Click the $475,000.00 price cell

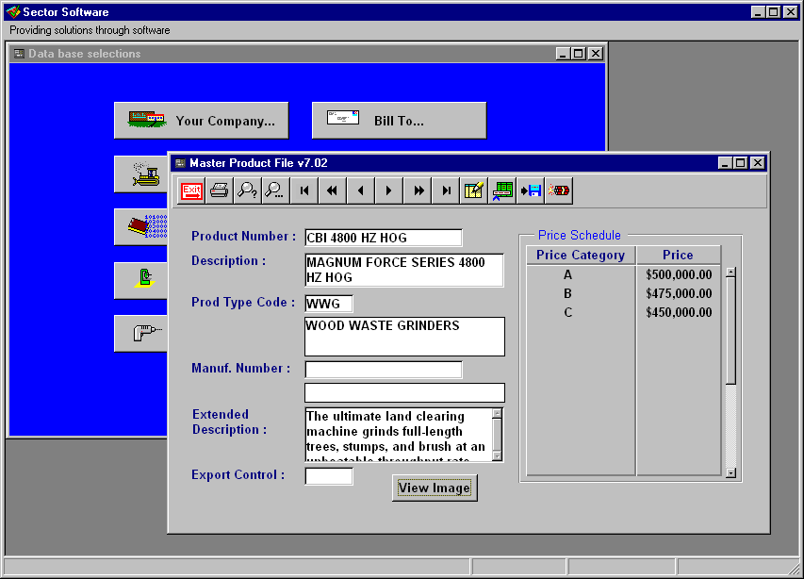point(679,294)
